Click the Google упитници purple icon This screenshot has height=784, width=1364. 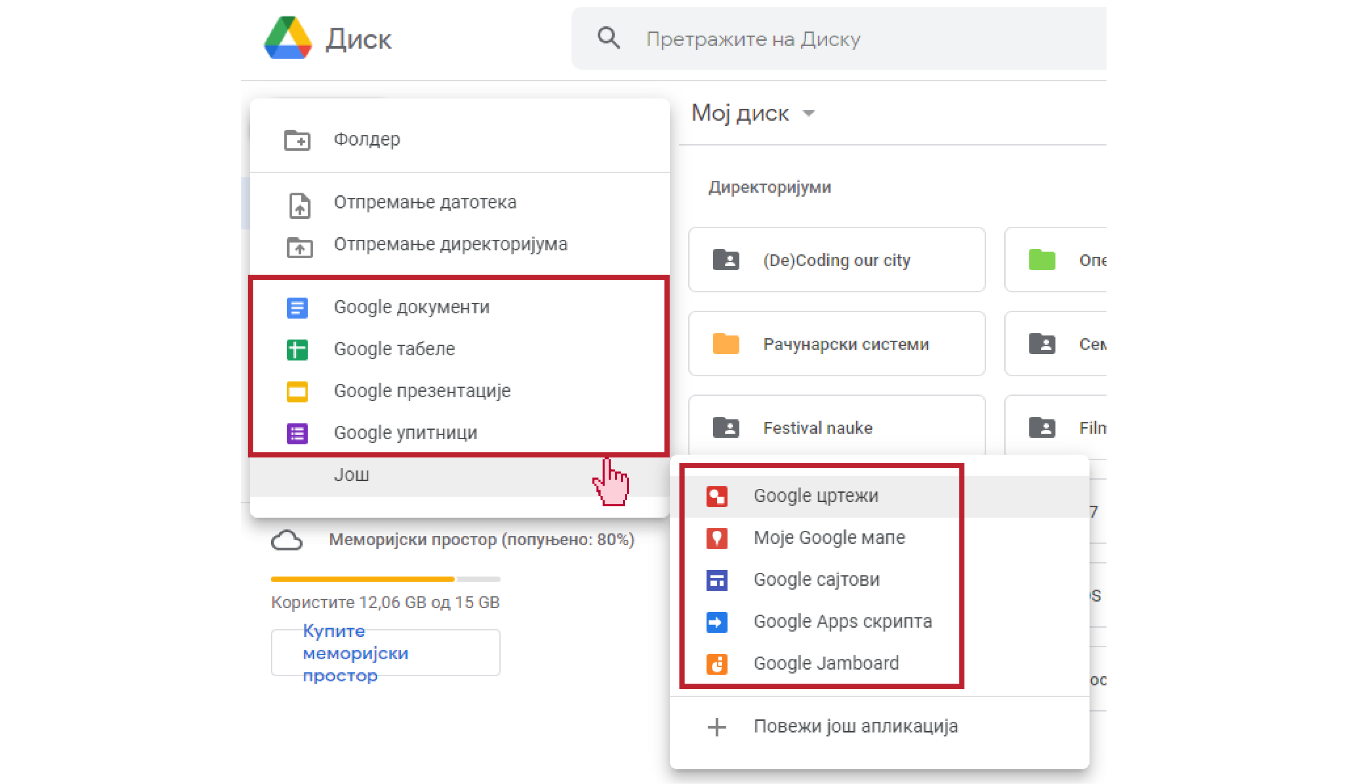297,434
